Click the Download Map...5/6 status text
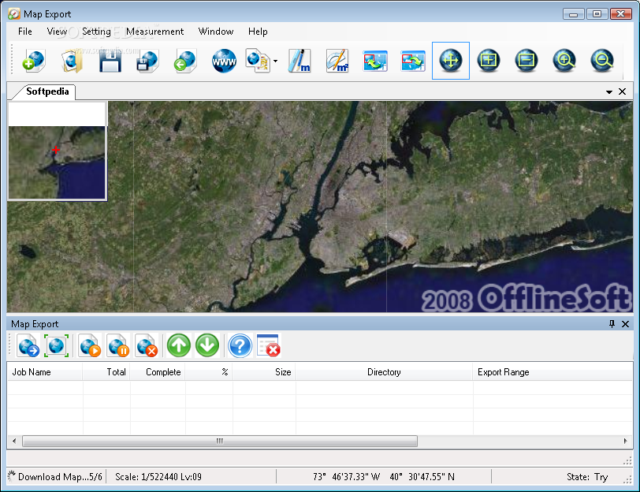640x492 pixels. point(60,477)
